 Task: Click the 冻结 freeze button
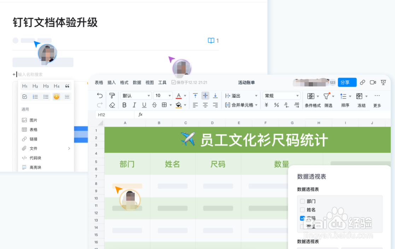(361, 100)
